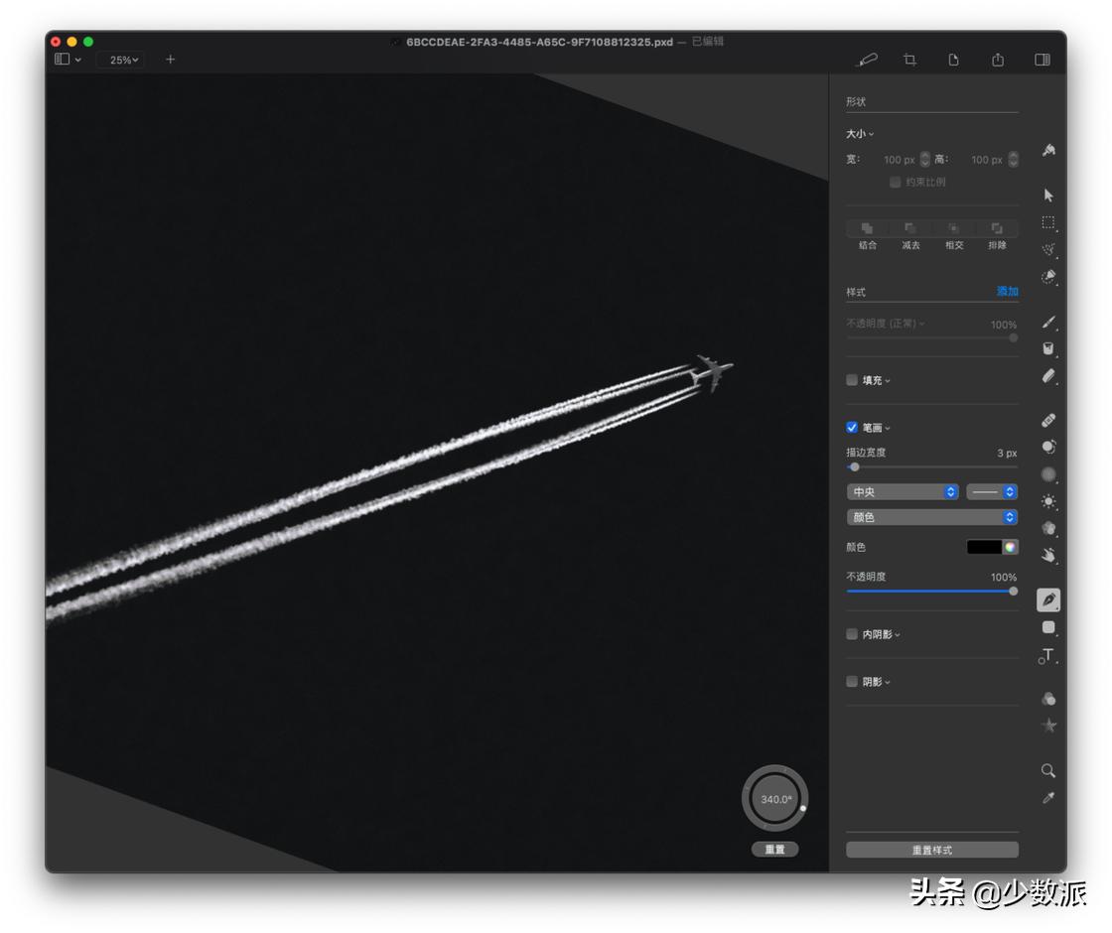Click the width value stepper arrows
The width and height of the screenshot is (1112, 933).
924,160
